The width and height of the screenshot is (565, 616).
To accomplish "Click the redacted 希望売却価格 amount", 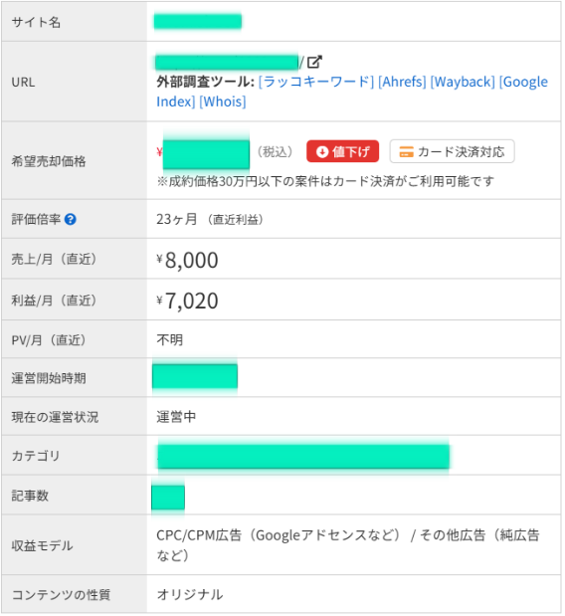I will [207, 155].
